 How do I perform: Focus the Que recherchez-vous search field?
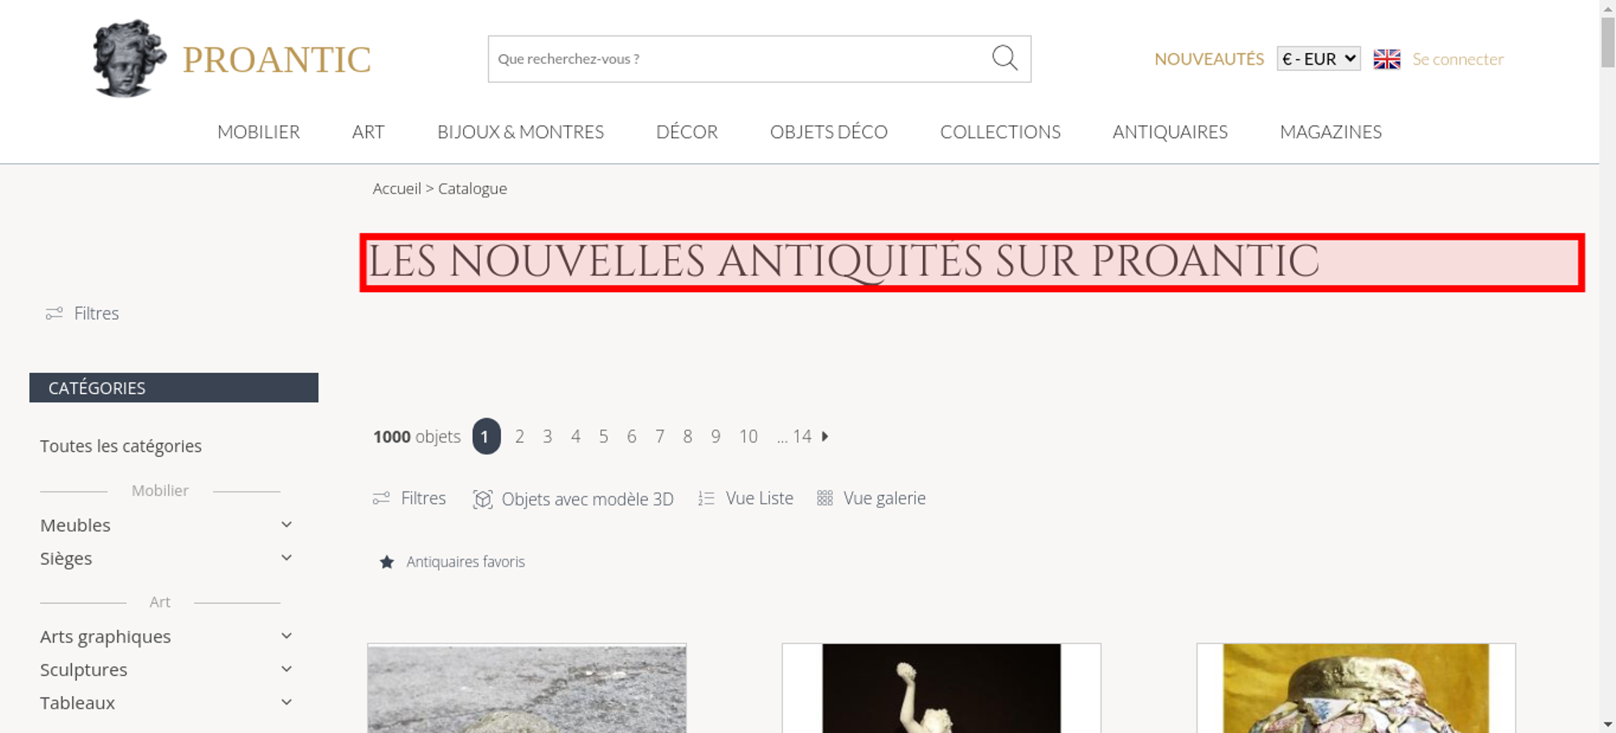click(739, 59)
